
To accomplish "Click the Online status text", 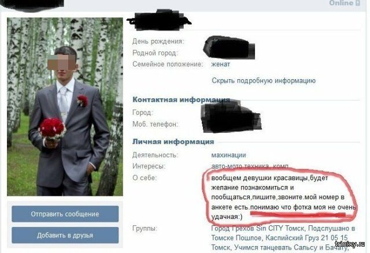I will point(341,3).
